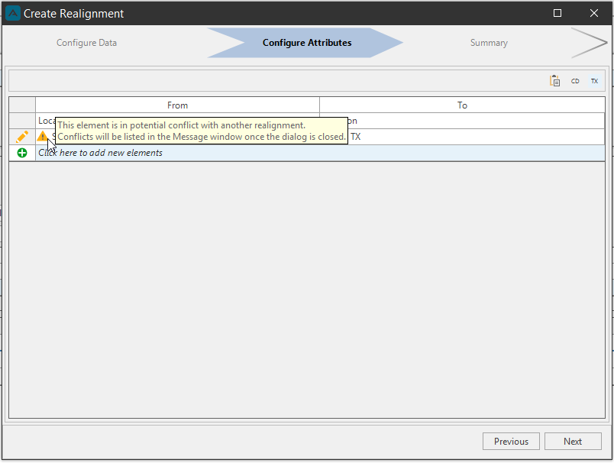Click the From column header
This screenshot has height=463, width=614.
[177, 105]
